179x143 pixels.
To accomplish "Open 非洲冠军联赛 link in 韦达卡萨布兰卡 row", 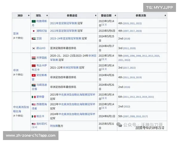I will 71,68.
